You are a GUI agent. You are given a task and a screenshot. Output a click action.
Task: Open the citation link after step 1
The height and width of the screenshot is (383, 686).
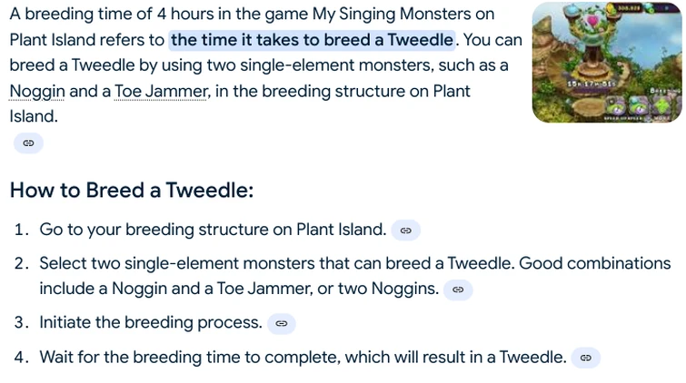406,231
